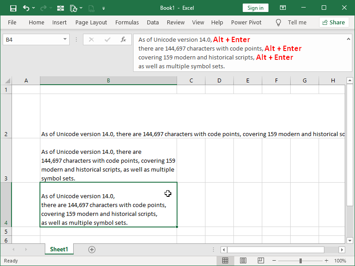Cancel formula entry with the X icon
Viewport: 355px width, 266px height.
[x=91, y=39]
